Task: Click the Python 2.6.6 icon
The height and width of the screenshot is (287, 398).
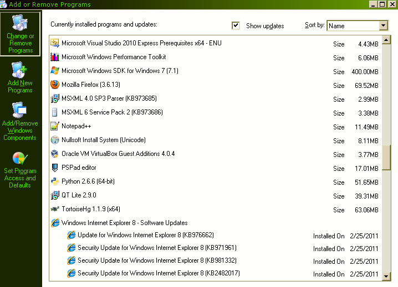Action: coord(54,181)
